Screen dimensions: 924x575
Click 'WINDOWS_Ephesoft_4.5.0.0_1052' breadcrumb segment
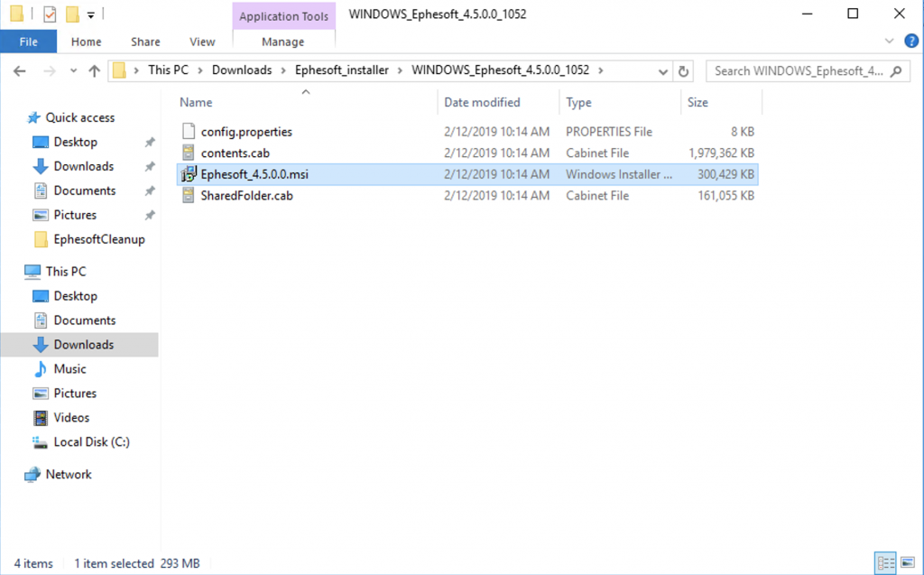click(500, 70)
